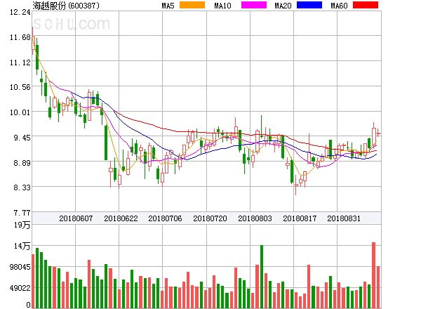Image resolution: width=421 pixels, height=309 pixels.
Task: Click the blue MA20 legend swatch
Action: click(309, 5)
